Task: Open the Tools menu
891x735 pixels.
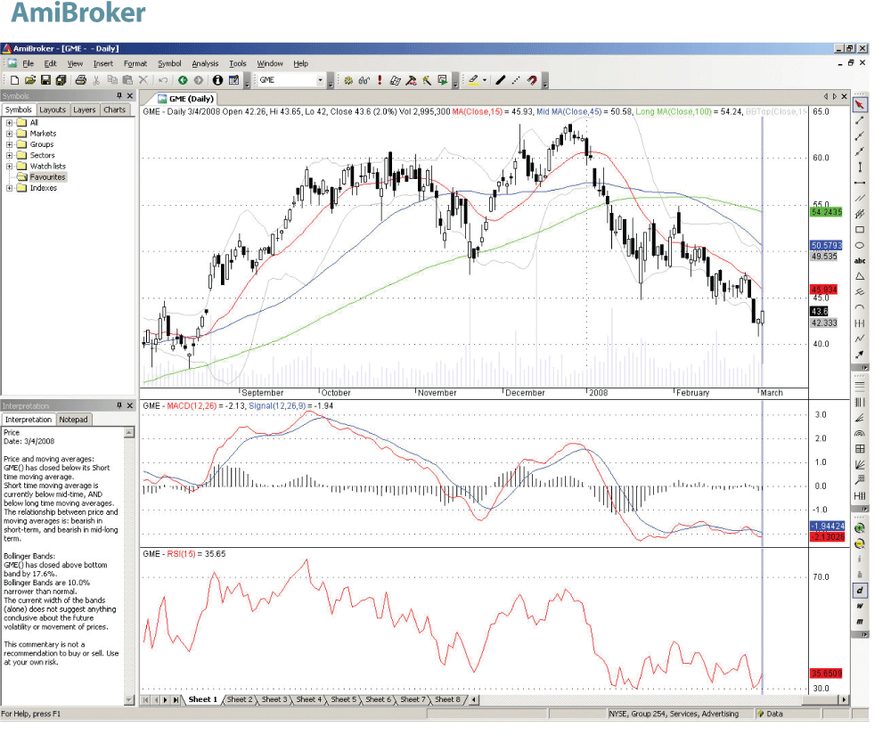Action: pyautogui.click(x=238, y=63)
